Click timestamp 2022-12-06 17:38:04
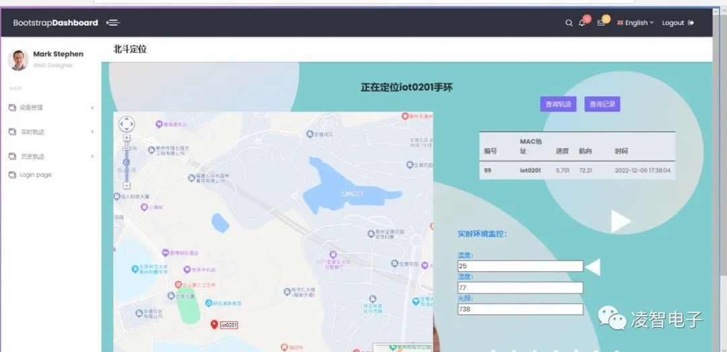This screenshot has width=727, height=352. (x=643, y=170)
